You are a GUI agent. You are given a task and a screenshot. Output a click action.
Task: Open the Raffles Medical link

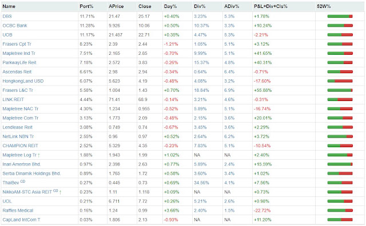click(18, 211)
